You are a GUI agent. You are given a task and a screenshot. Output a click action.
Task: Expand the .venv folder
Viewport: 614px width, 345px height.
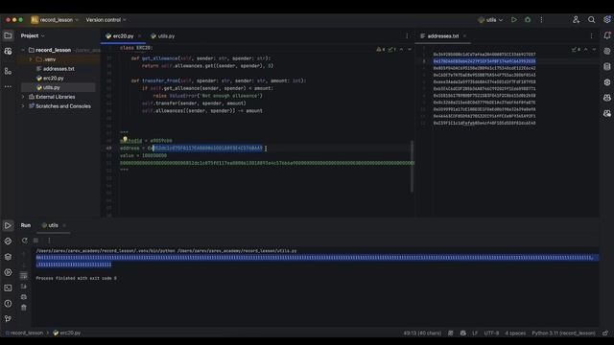coord(31,59)
